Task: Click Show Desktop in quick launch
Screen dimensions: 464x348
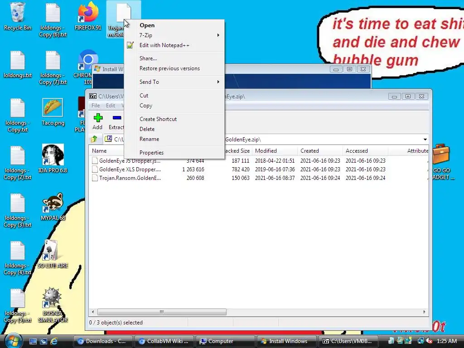Action: click(x=33, y=341)
